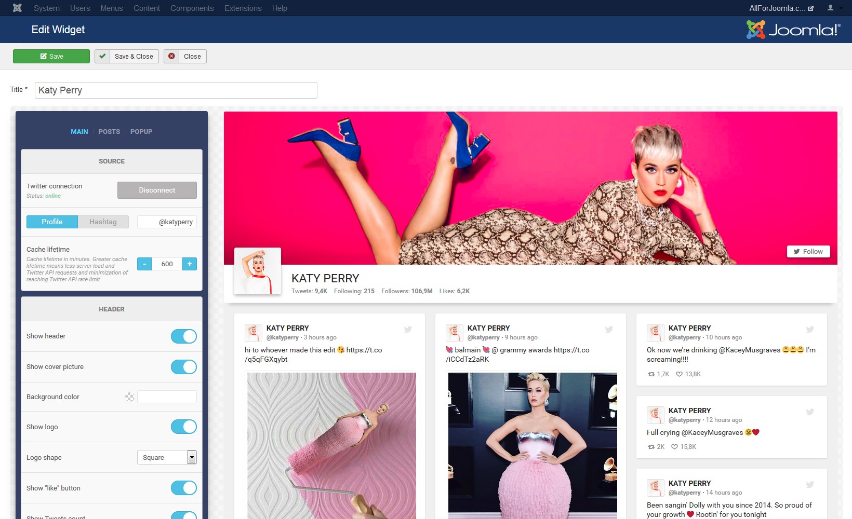Turn off the Show logo switch
The height and width of the screenshot is (519, 852).
(184, 427)
